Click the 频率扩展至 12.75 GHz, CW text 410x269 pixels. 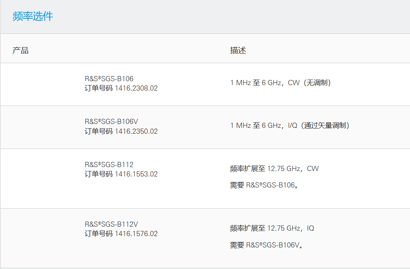(x=274, y=169)
